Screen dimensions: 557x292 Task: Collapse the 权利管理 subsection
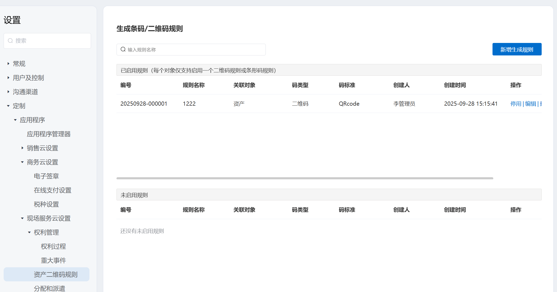pos(29,232)
